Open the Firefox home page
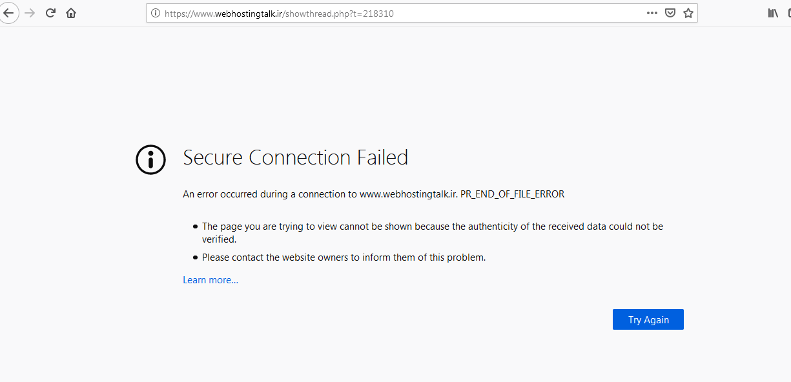791x382 pixels. (x=71, y=13)
